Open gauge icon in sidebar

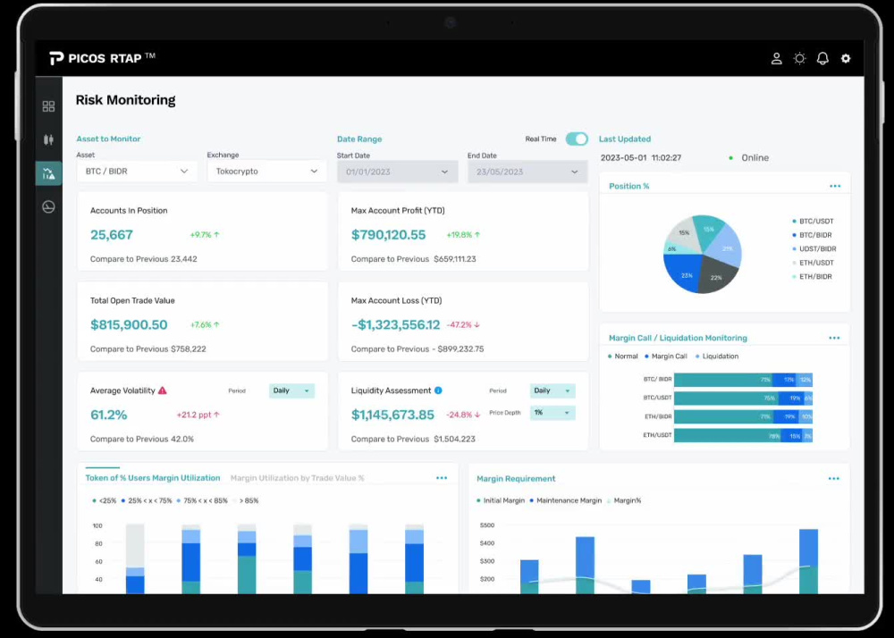tap(48, 206)
